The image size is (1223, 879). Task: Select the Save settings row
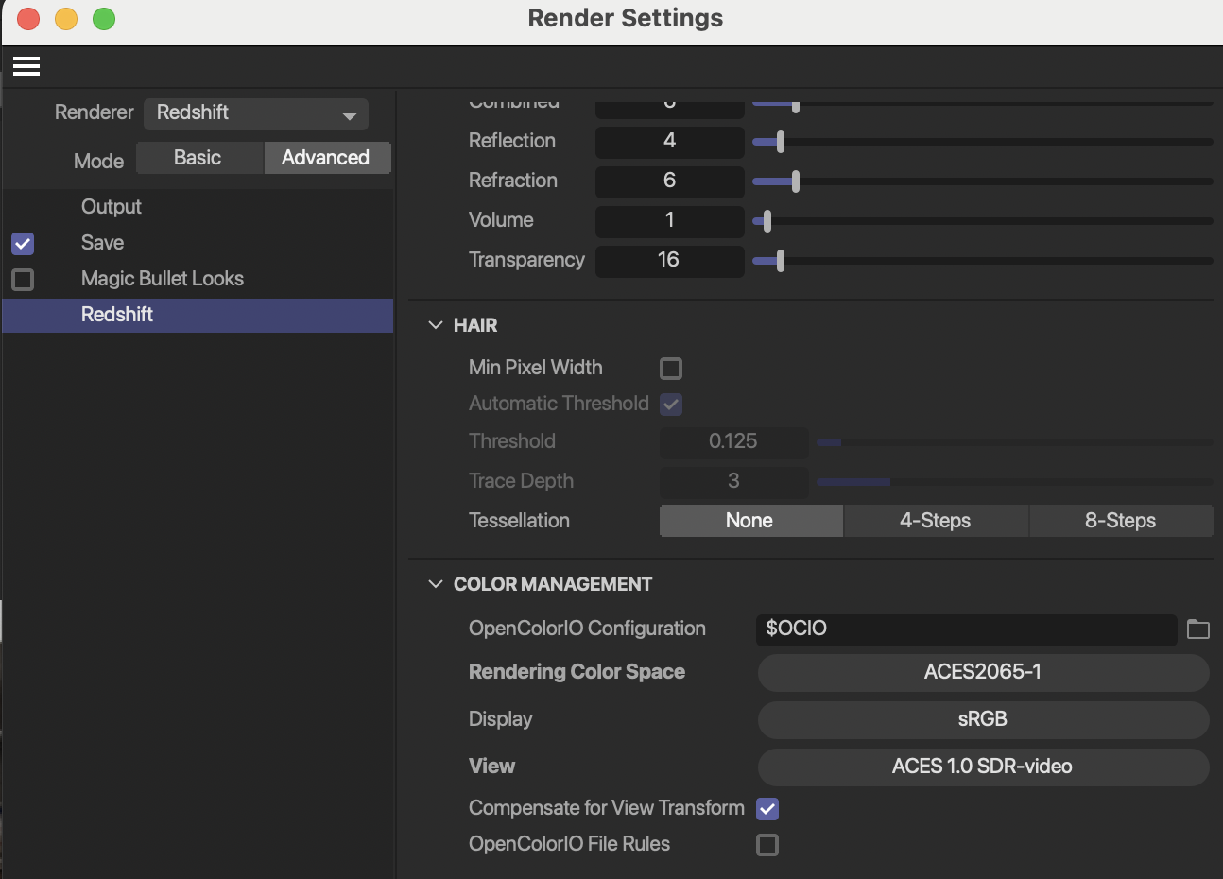tap(198, 243)
